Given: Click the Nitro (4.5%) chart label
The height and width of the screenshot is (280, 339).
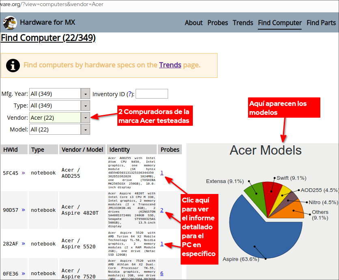Looking at the screenshot, I should (323, 202).
